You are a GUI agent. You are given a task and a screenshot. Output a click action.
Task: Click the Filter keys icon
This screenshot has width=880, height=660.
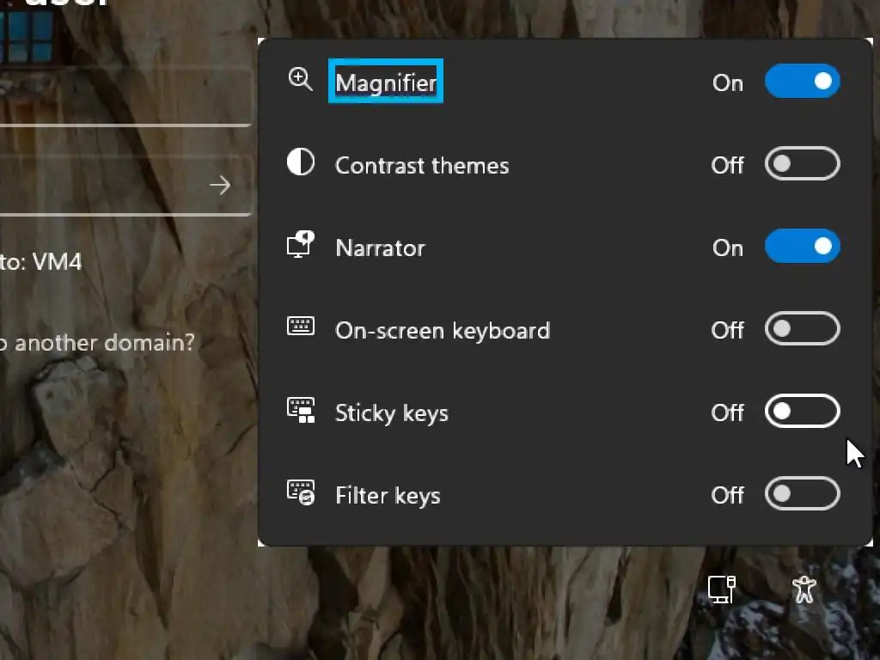(300, 492)
